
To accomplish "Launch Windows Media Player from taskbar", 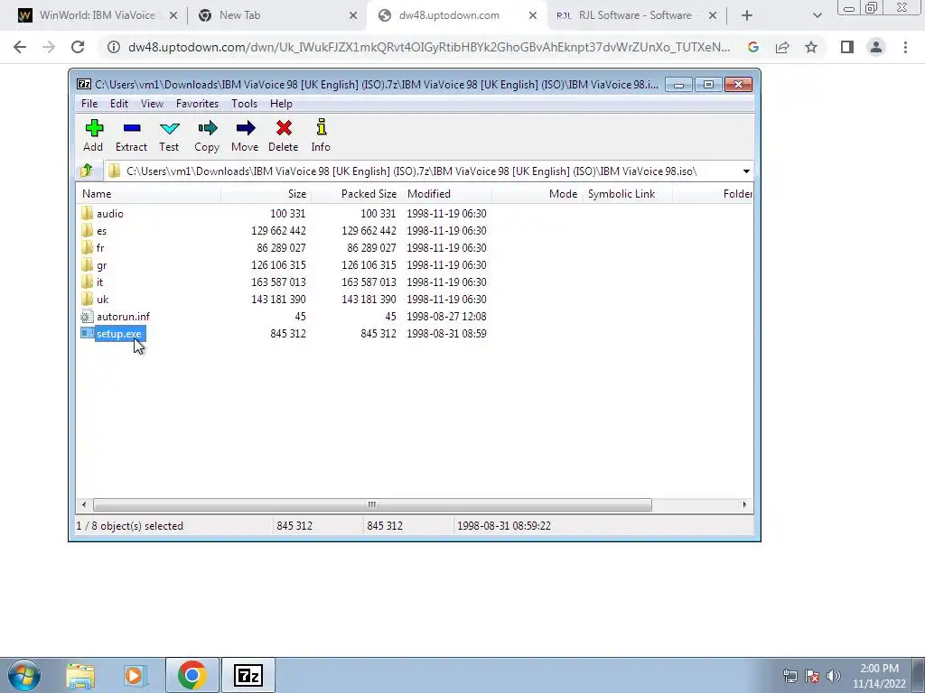I will click(x=135, y=676).
